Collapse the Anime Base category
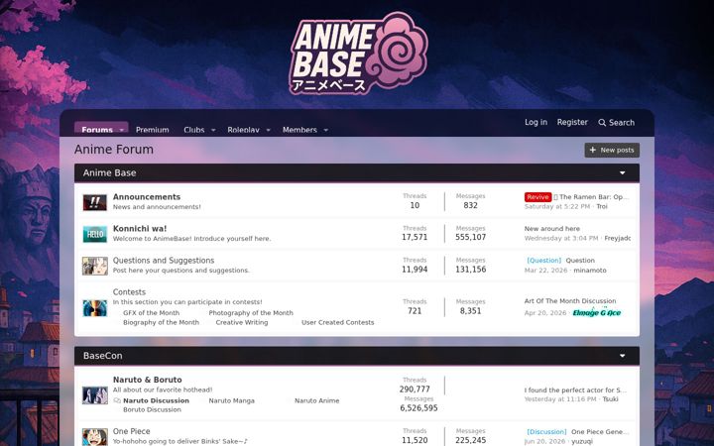The image size is (714, 446). click(622, 172)
